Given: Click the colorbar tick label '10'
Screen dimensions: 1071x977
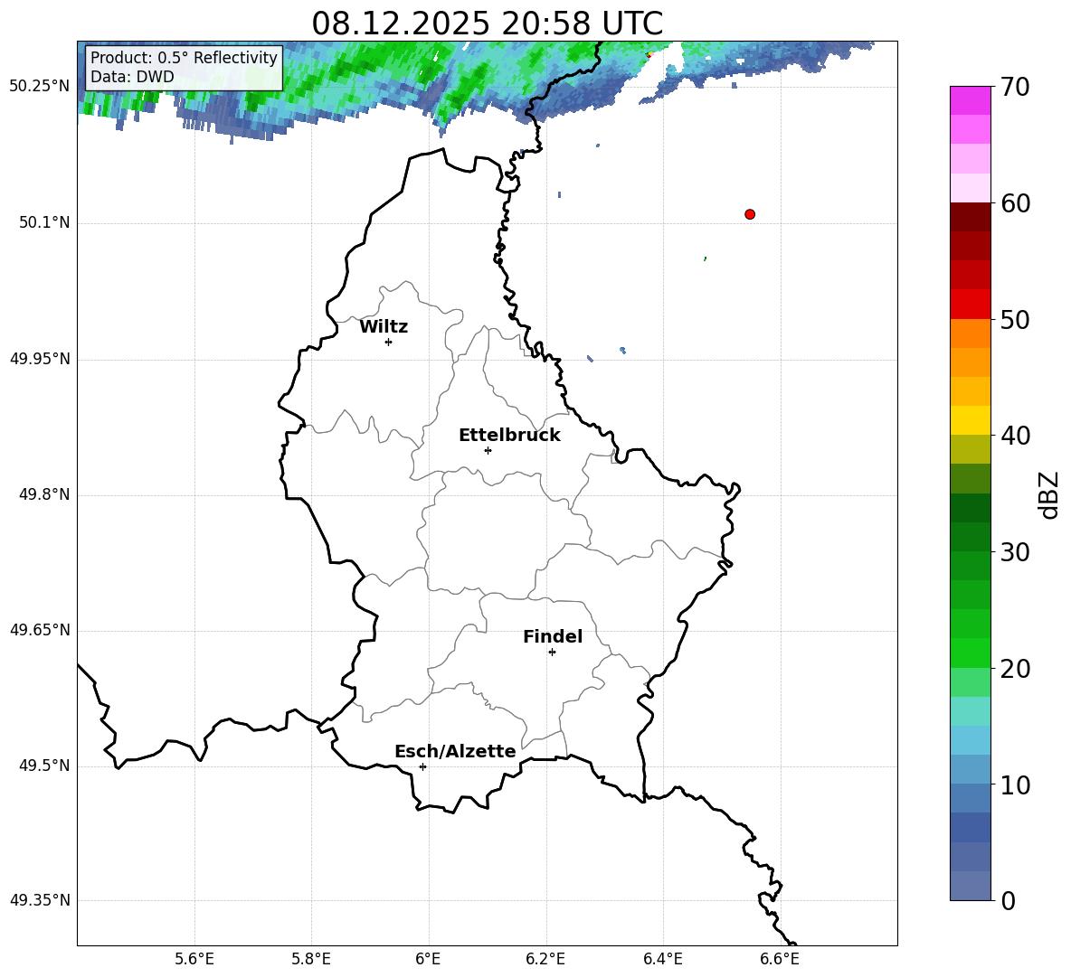Looking at the screenshot, I should pyautogui.click(x=1015, y=784).
